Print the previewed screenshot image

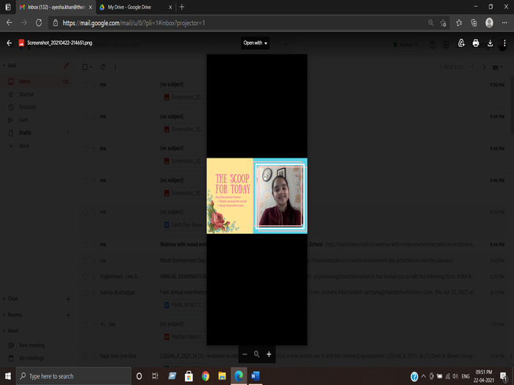pyautogui.click(x=476, y=43)
